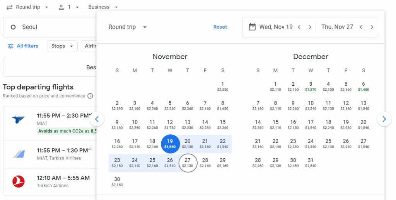Move return date back one day

click(x=361, y=27)
